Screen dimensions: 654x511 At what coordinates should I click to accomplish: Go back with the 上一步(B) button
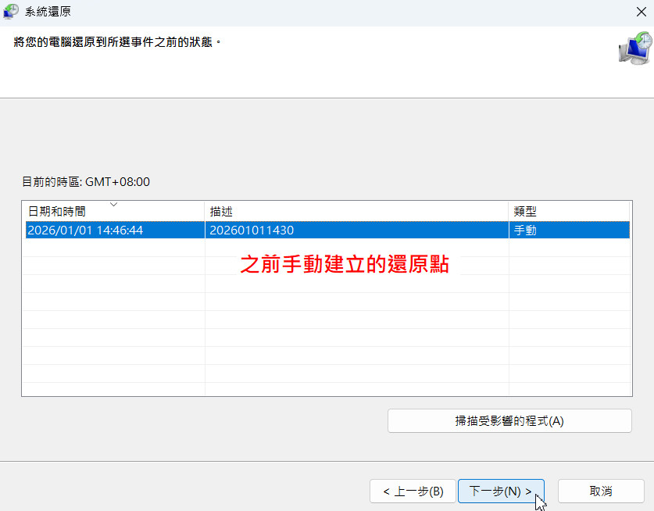pyautogui.click(x=413, y=491)
